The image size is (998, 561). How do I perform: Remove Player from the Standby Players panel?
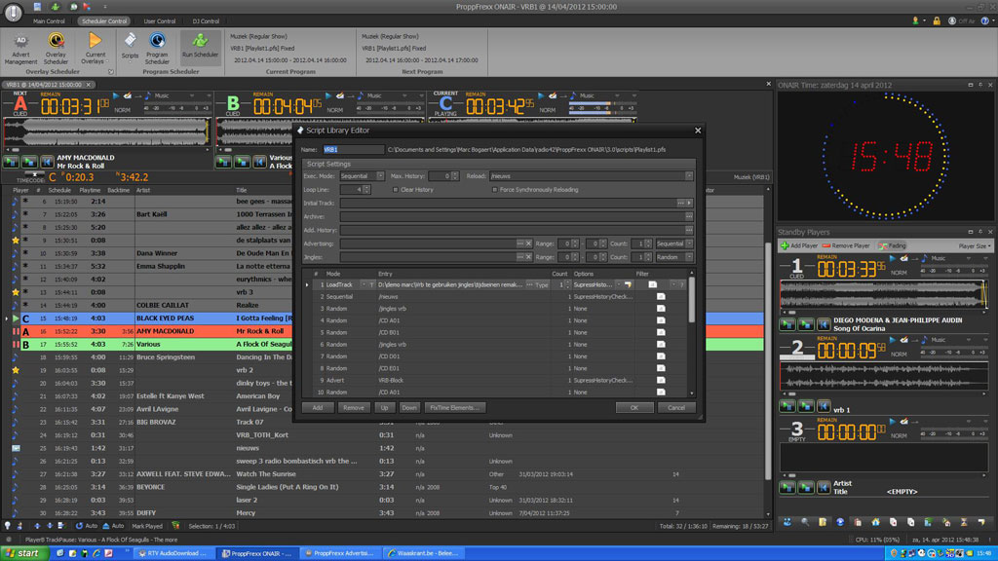pos(846,245)
